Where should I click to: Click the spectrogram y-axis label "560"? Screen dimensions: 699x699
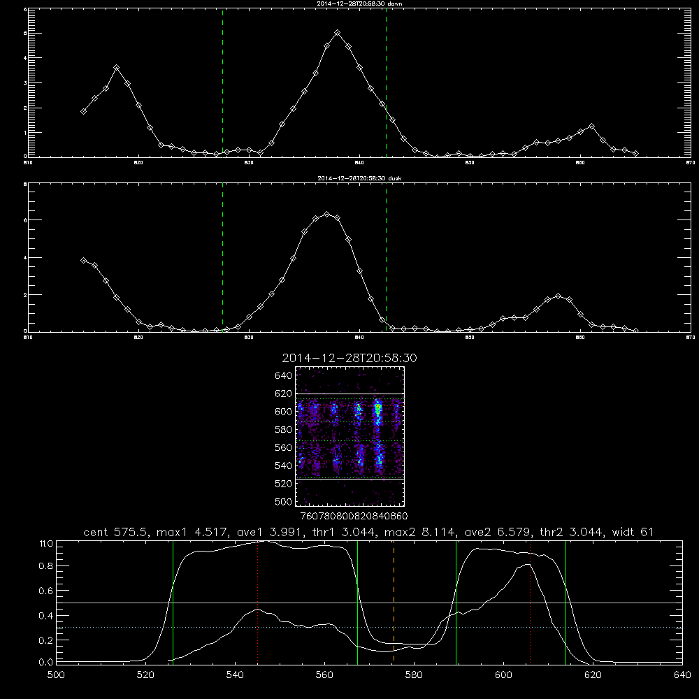[x=284, y=447]
